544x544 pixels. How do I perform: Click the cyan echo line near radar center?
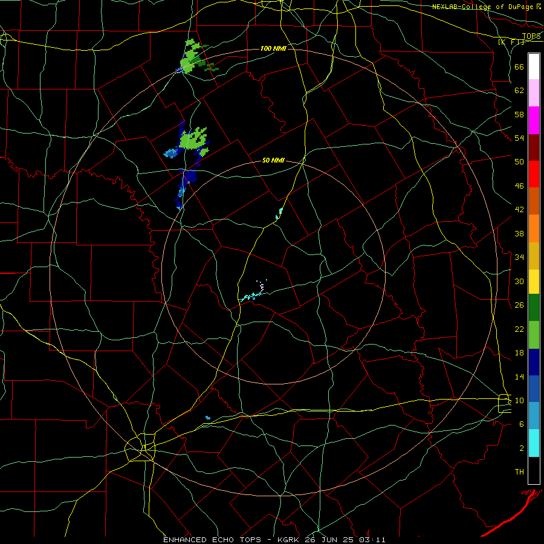[x=251, y=296]
